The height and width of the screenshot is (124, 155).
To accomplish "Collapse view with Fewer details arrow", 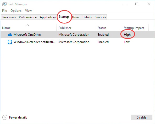I will click(5, 117).
